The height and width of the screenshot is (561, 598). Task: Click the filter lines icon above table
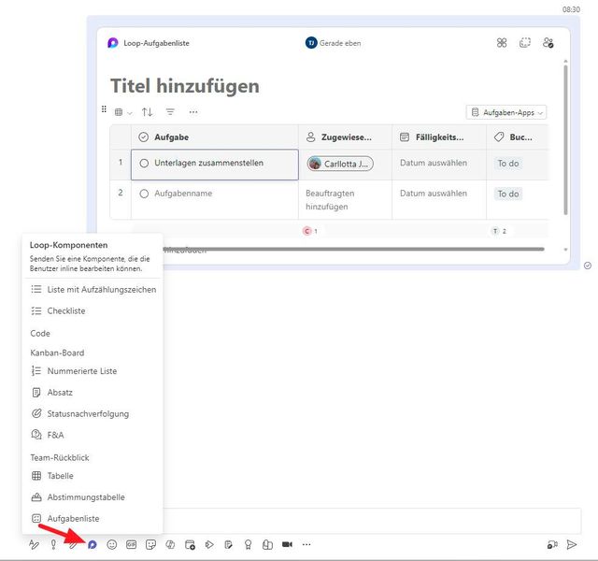click(170, 112)
